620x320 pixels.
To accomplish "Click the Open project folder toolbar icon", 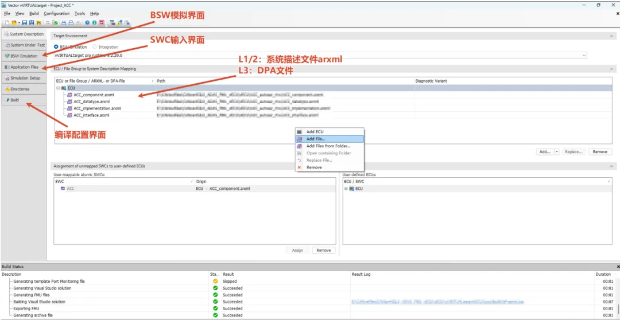I will [x=14, y=23].
